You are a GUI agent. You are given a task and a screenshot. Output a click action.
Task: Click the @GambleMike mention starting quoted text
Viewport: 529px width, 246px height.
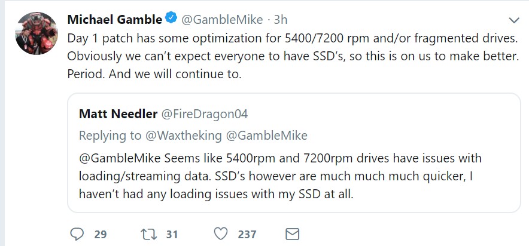(115, 158)
